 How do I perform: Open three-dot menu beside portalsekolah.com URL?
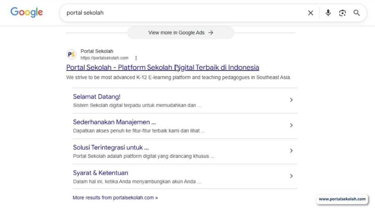tap(136, 58)
